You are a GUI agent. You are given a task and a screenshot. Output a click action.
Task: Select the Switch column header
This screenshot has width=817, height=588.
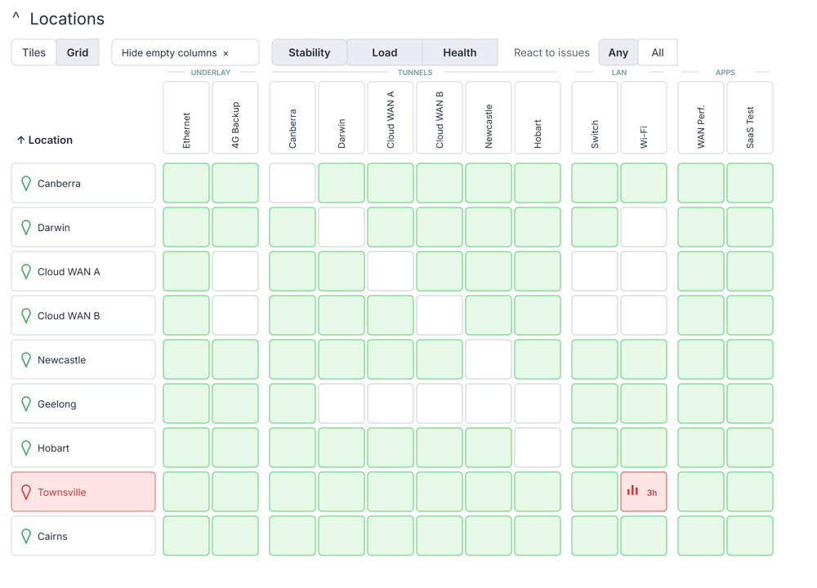[595, 118]
